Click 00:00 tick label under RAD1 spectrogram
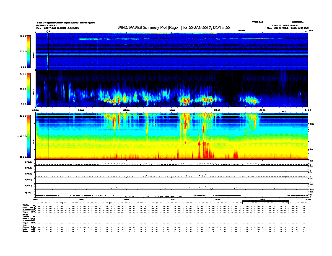This screenshot has height=256, width=332. point(36,110)
